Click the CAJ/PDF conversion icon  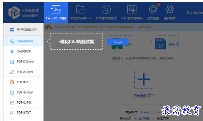(x=56, y=9)
